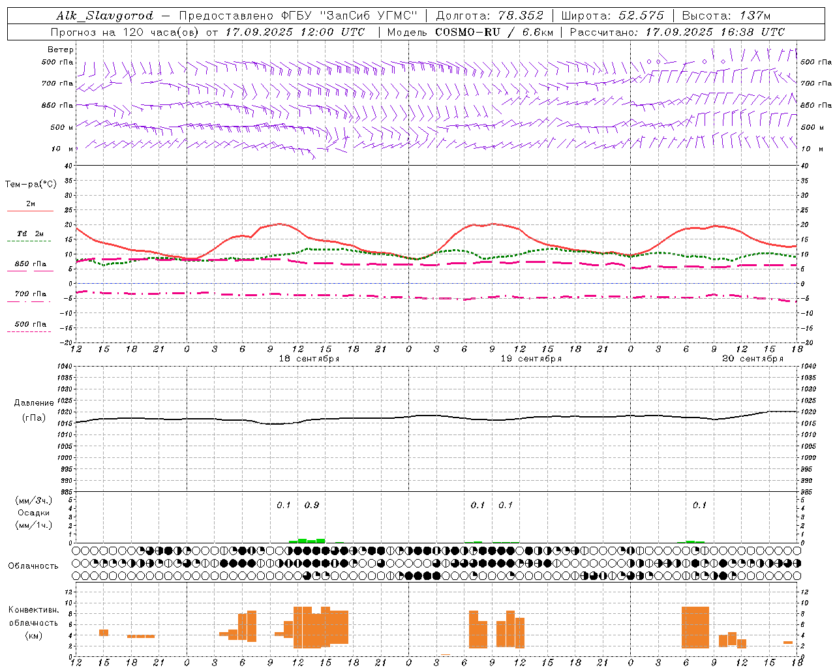Image resolution: width=835 pixels, height=668 pixels.
Task: Click the Ветер panel label
Action: (61, 50)
